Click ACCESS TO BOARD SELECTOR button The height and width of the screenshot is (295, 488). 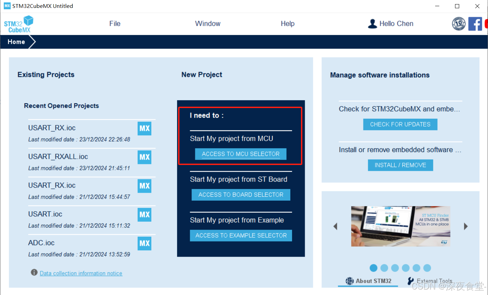(241, 195)
